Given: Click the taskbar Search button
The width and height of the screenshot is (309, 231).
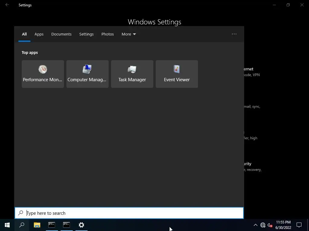Looking at the screenshot, I should 22,225.
